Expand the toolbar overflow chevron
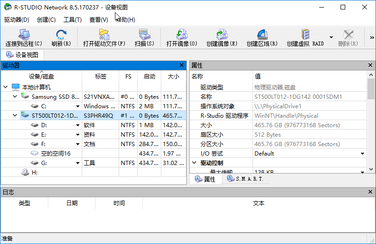The width and height of the screenshot is (376, 244). (x=371, y=37)
